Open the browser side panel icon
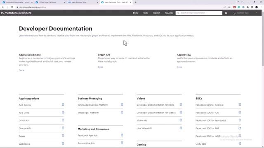The image size is (264, 148). (x=252, y=7)
